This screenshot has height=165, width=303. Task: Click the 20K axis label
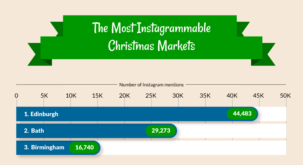tap(124, 96)
